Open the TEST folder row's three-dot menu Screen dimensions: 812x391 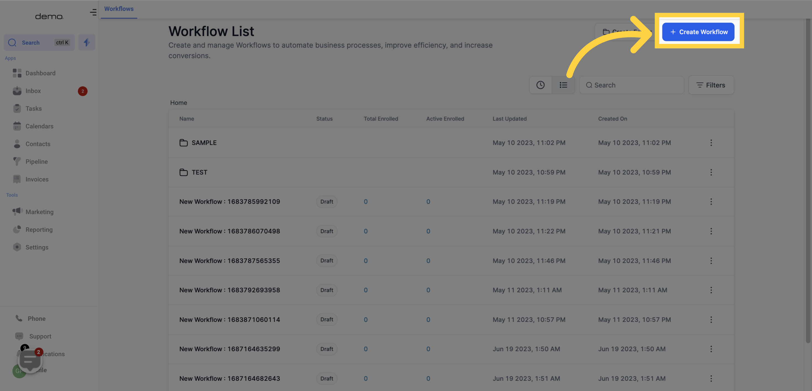click(711, 172)
